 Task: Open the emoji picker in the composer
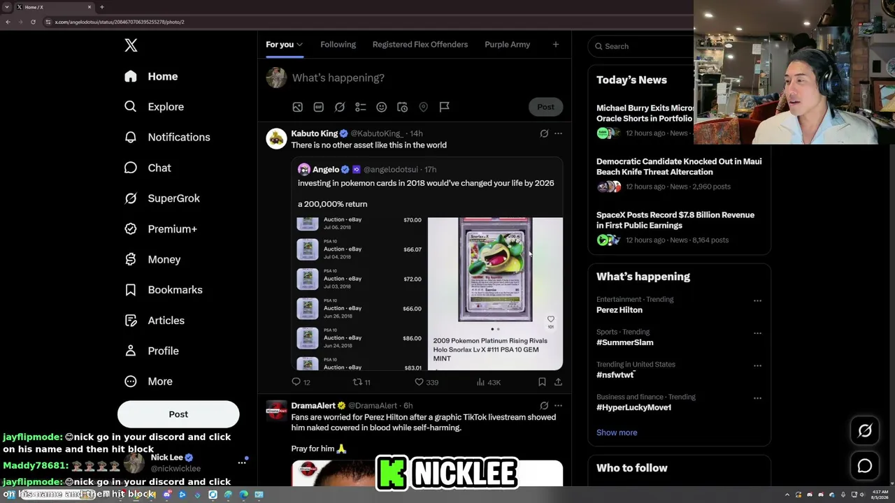382,107
